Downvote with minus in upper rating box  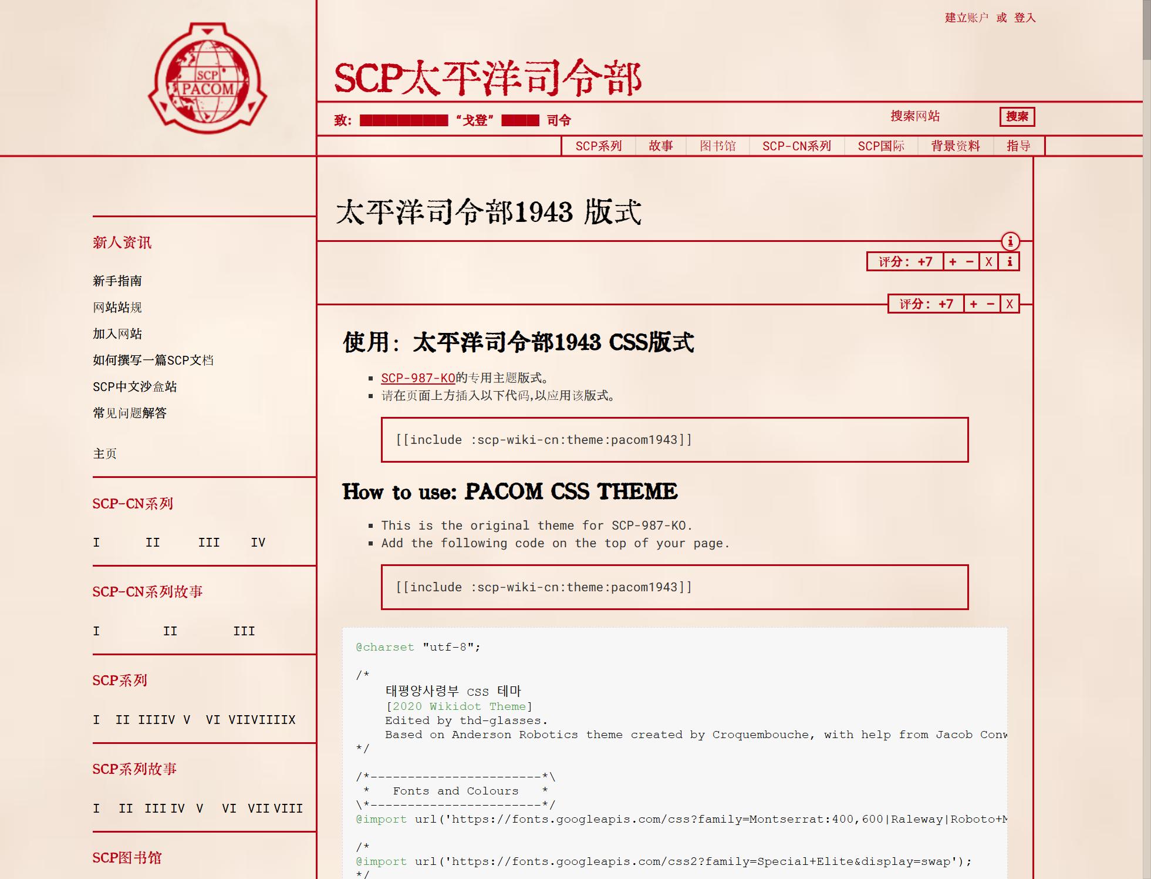tap(970, 262)
